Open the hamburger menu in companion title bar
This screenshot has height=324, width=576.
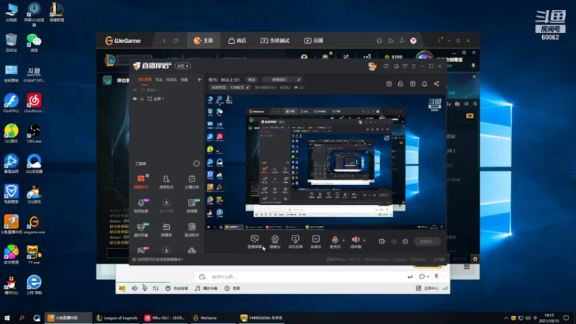point(413,66)
